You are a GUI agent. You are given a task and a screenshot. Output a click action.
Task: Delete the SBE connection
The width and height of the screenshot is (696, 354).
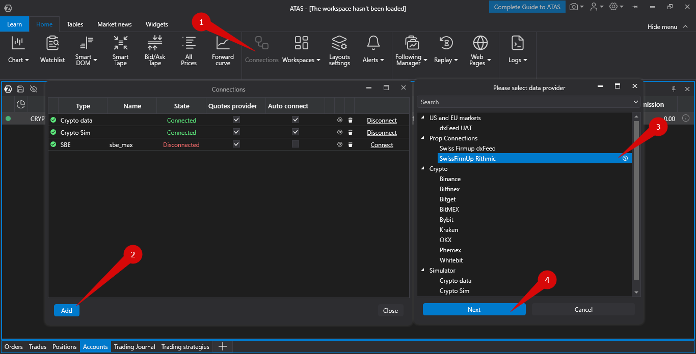point(350,144)
